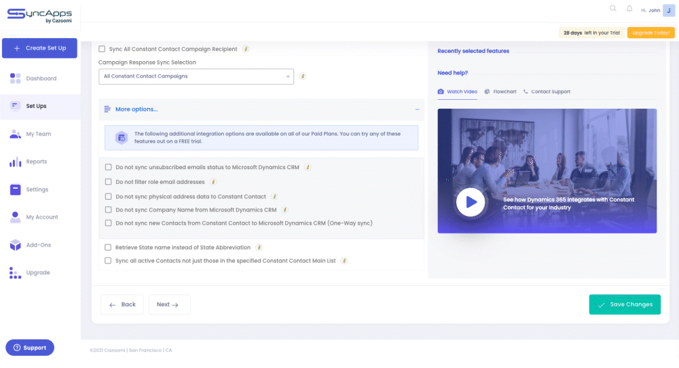Play the Dynamics 365 integration video
This screenshot has width=679, height=368.
(x=471, y=202)
